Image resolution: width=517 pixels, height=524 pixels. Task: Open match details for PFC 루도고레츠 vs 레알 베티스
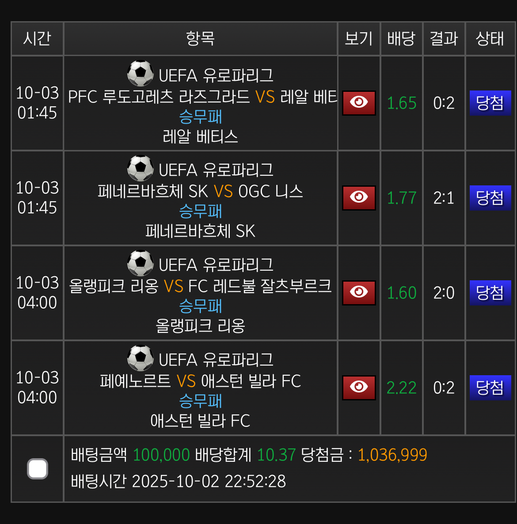click(358, 103)
